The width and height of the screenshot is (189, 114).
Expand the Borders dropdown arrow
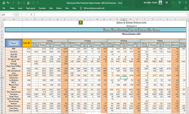tap(21, 3)
